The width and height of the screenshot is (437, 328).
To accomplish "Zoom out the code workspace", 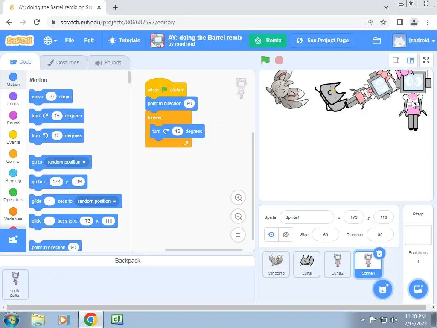I will (238, 216).
